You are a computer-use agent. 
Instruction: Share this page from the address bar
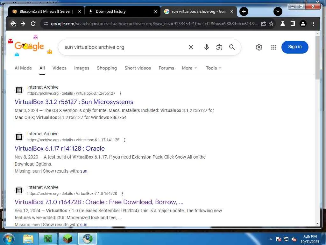click(263, 24)
